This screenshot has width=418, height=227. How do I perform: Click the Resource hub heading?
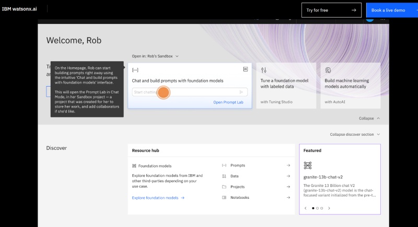coord(145,150)
